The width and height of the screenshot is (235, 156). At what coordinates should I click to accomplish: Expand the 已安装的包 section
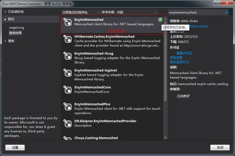(5, 12)
